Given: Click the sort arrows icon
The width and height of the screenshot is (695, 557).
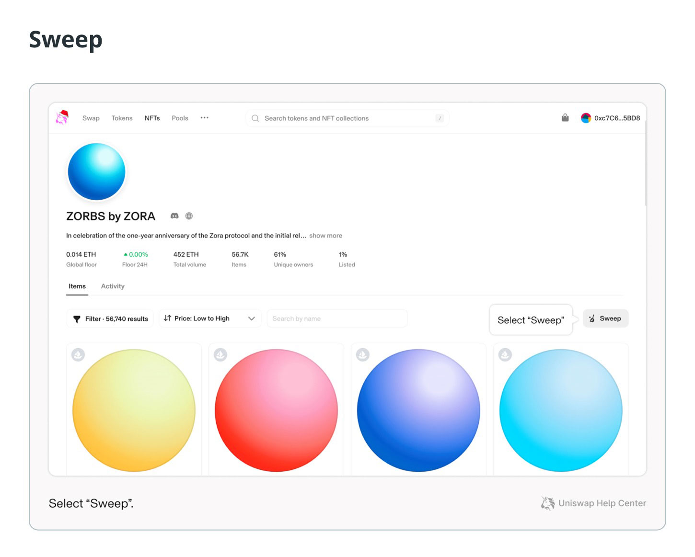Looking at the screenshot, I should point(167,318).
